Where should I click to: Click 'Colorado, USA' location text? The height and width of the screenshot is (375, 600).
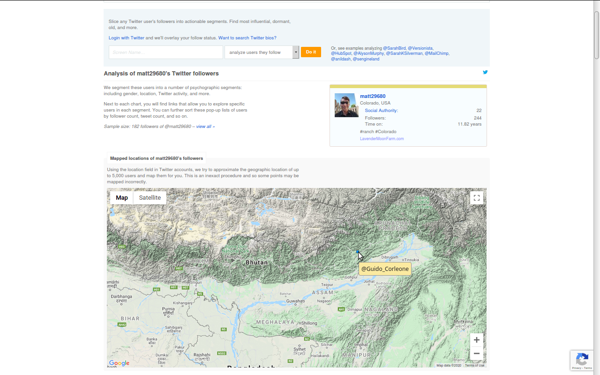(375, 103)
